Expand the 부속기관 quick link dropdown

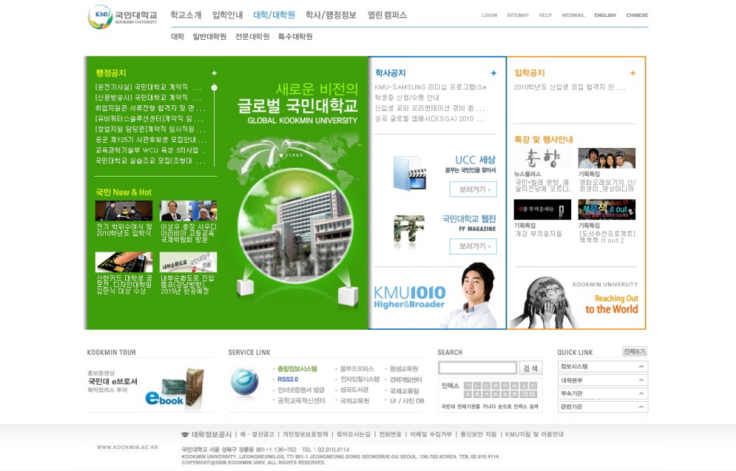pos(642,394)
